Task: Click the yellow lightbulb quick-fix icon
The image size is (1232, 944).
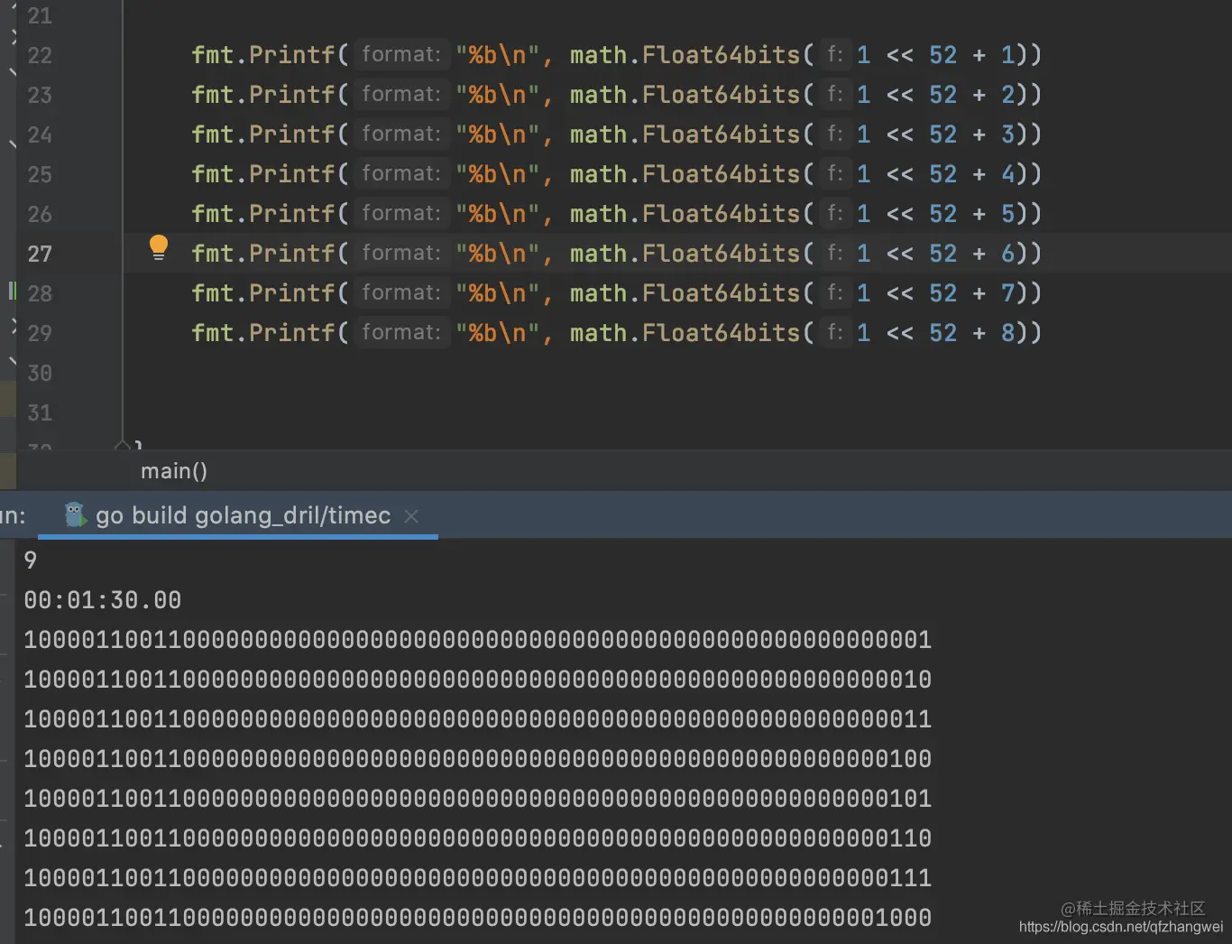Action: pos(159,247)
